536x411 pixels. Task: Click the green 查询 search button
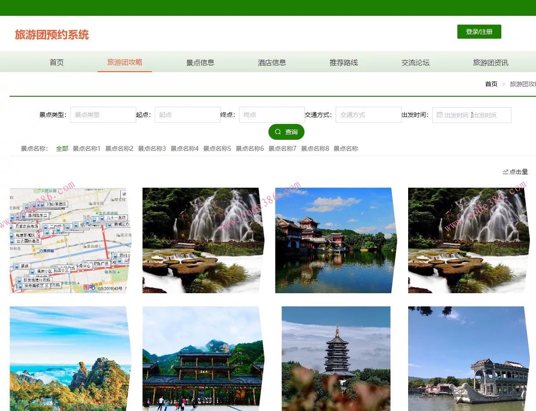pyautogui.click(x=286, y=132)
